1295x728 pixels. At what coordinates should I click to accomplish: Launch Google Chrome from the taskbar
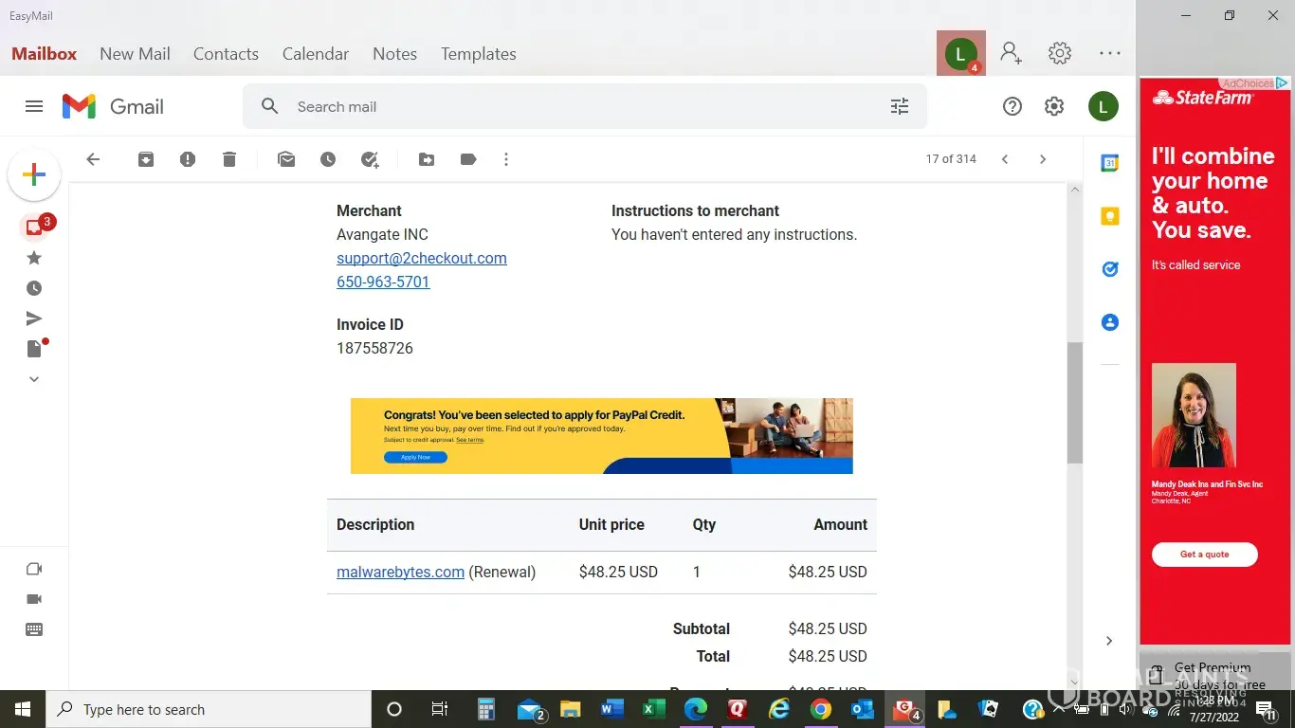click(821, 709)
